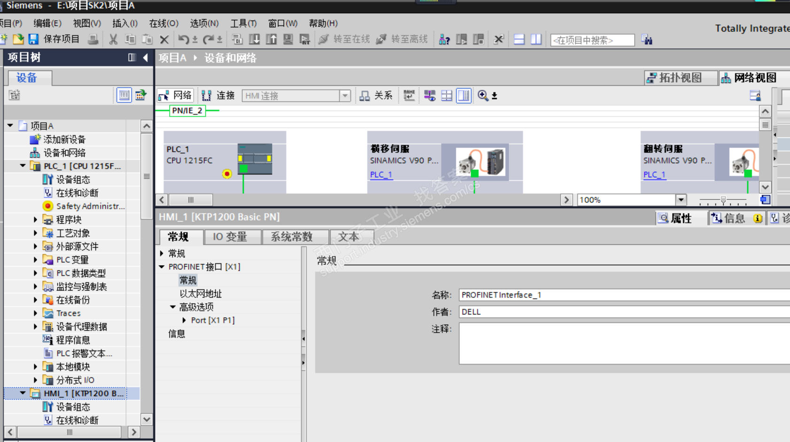Viewport: 790px width, 442px height.
Task: Undo the last action
Action: 183,39
